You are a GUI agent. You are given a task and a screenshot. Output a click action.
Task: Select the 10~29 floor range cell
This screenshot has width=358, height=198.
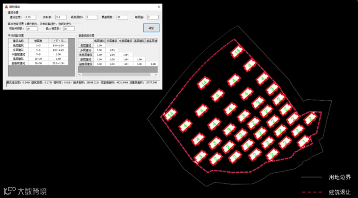click(38, 59)
